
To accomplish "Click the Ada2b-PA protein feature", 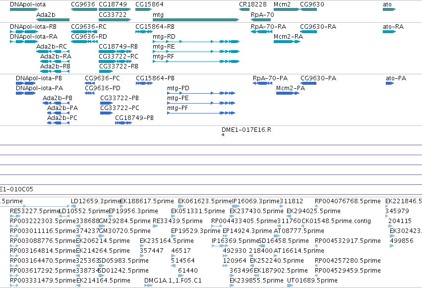I will 58,113.
